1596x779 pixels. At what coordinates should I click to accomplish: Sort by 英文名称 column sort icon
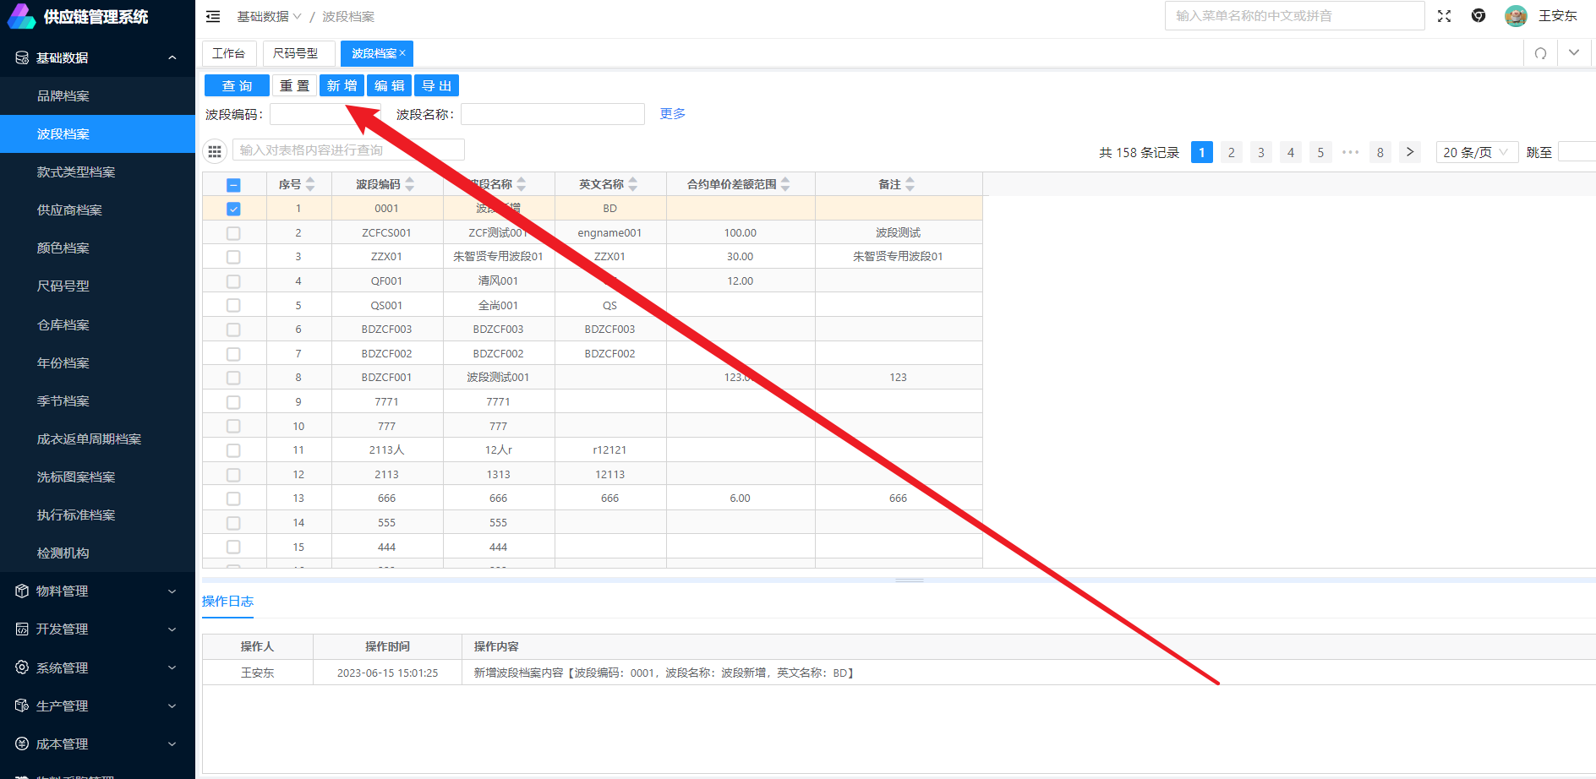pyautogui.click(x=633, y=184)
